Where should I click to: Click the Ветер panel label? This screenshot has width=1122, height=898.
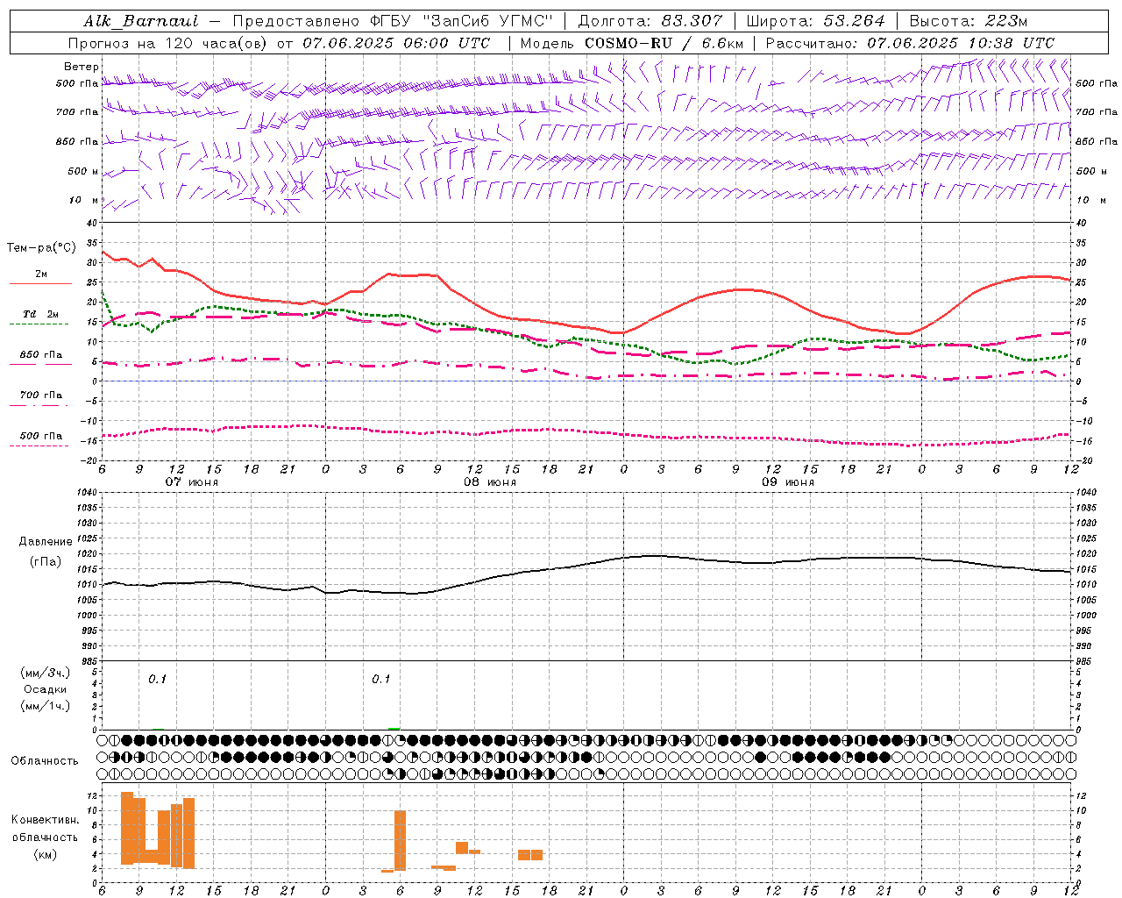81,67
